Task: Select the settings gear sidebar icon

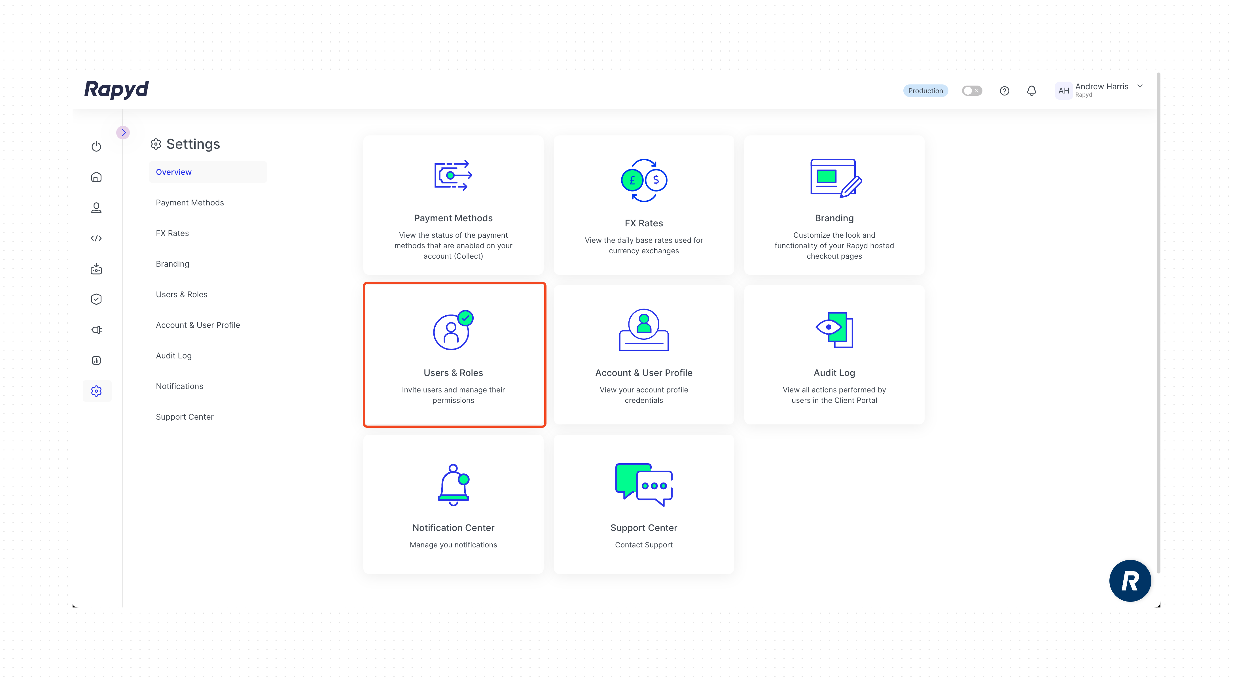Action: (96, 391)
